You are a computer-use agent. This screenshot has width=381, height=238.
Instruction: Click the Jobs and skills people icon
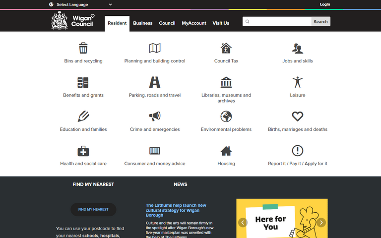[298, 48]
